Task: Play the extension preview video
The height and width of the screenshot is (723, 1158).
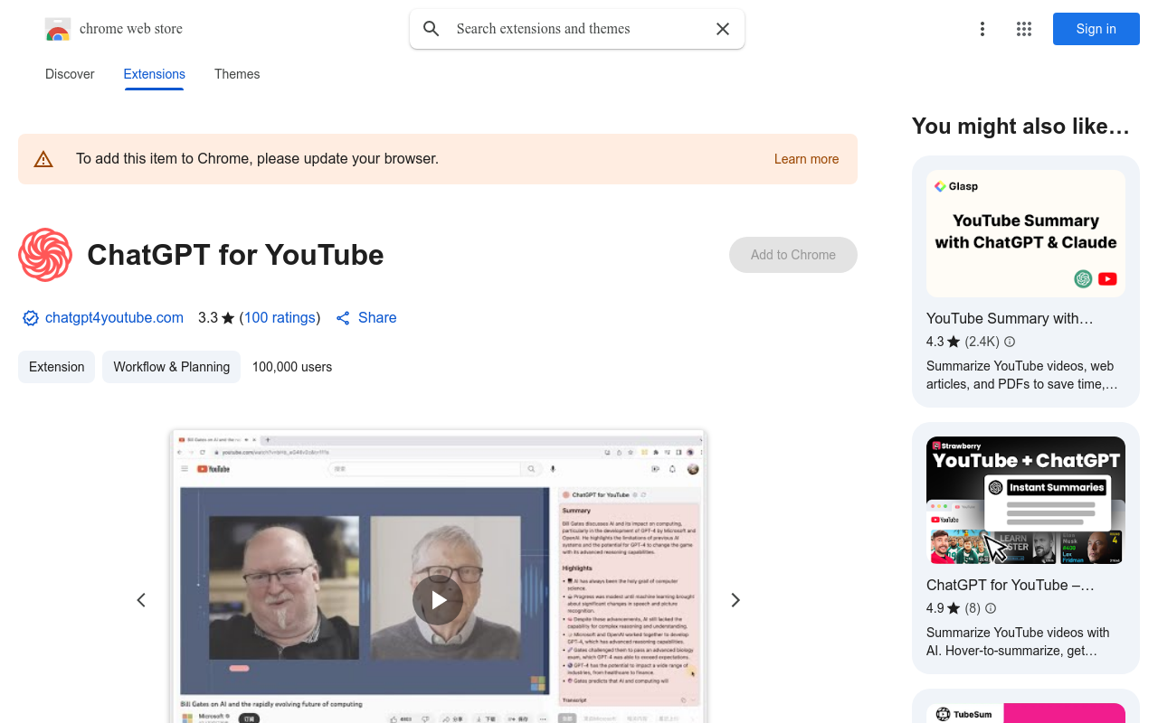Action: 438,600
